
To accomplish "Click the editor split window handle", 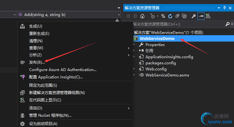I will coord(117,20).
